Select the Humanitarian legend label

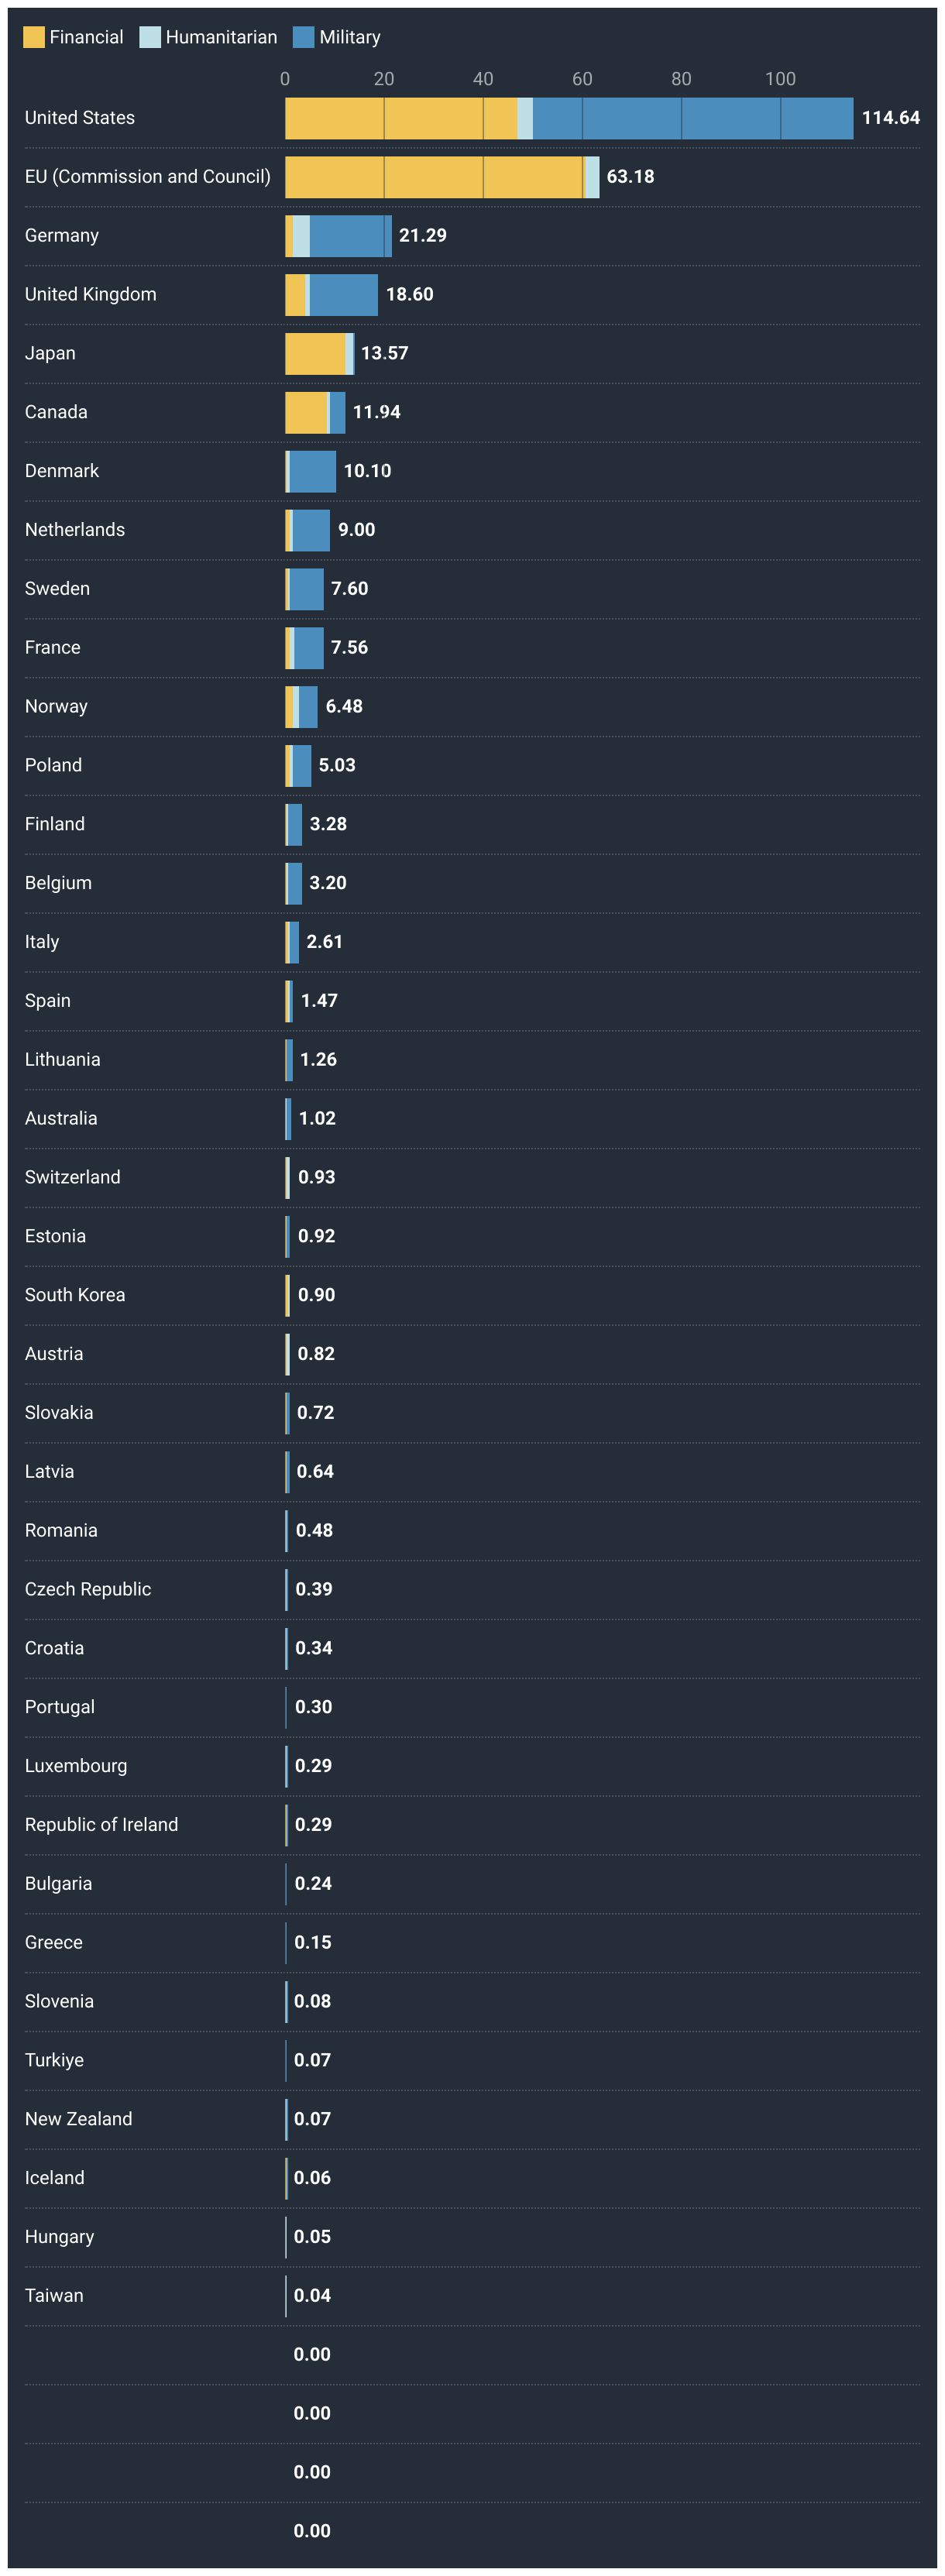221,37
